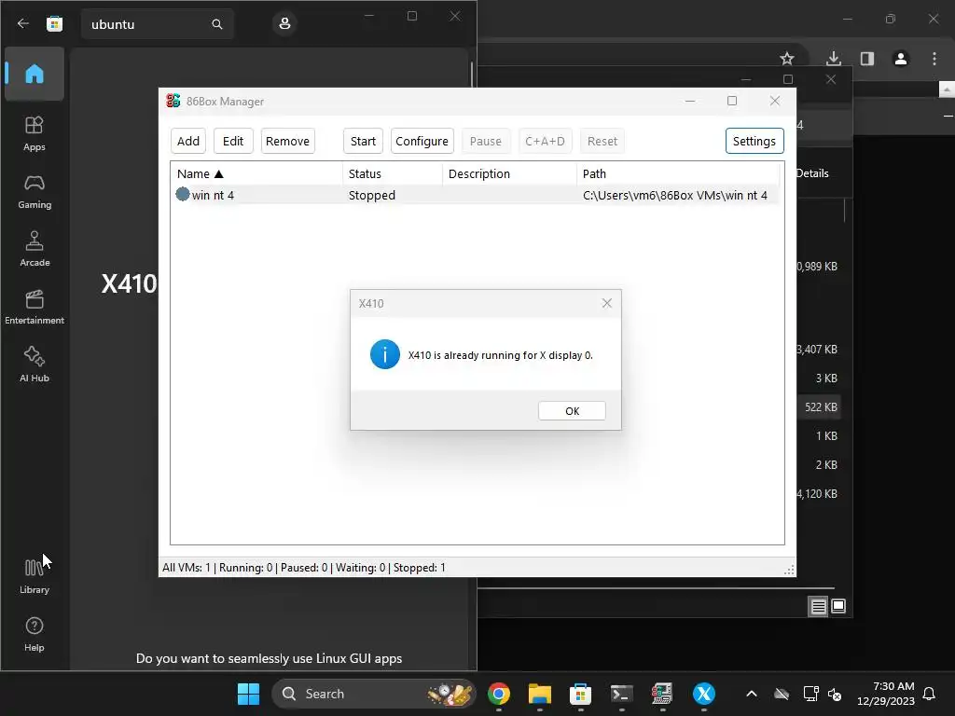955x716 pixels.
Task: Sort VMs by Name column header
Action: tap(256, 173)
